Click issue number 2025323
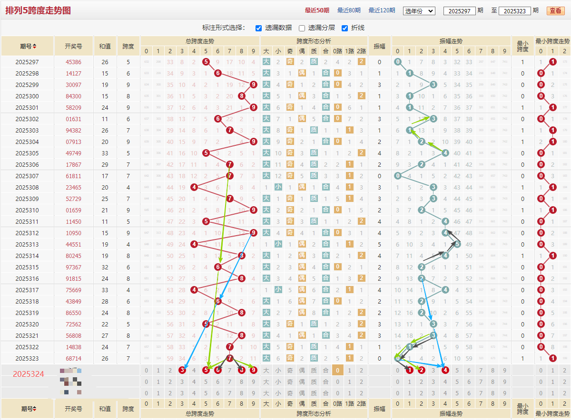This screenshot has width=571, height=420. tap(27, 358)
